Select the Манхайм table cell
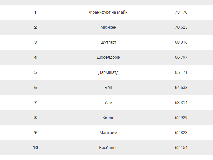This screenshot has width=213, height=160. [x=108, y=133]
